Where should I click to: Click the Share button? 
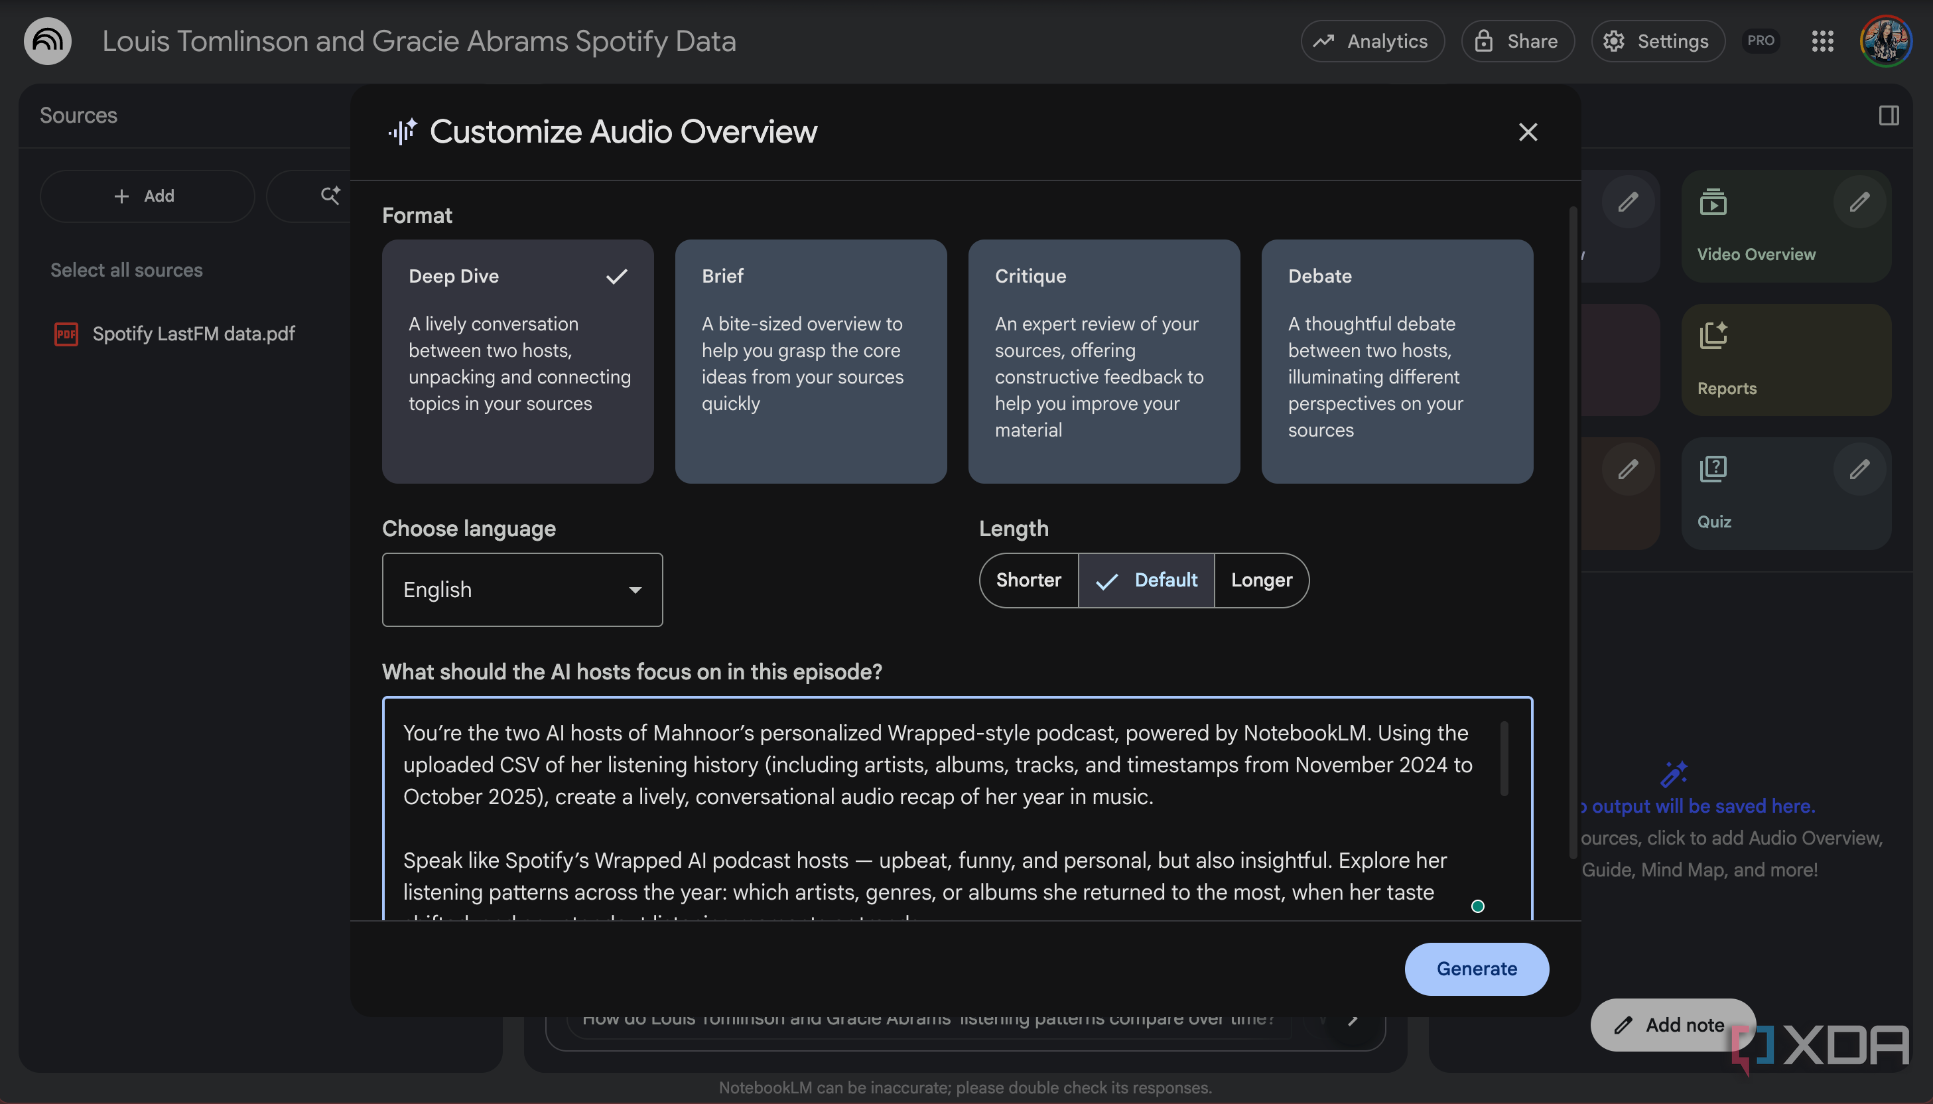coord(1517,41)
